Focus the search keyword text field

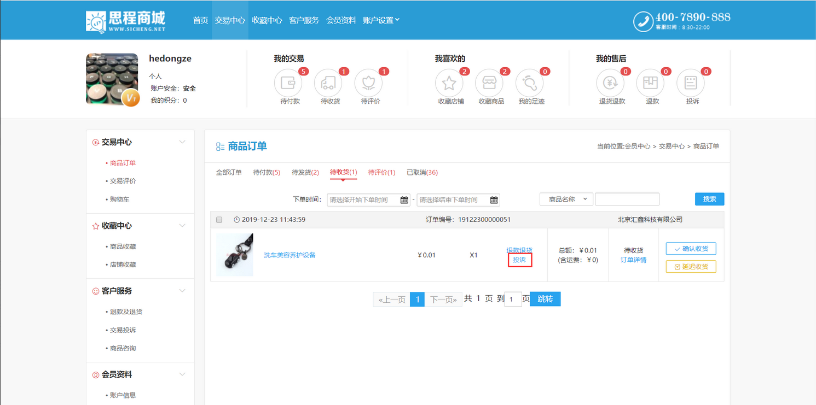pos(627,199)
